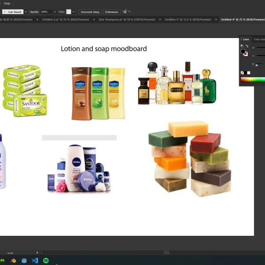Click the graphic Style swatch
265x265 pixels.
(x=68, y=12)
